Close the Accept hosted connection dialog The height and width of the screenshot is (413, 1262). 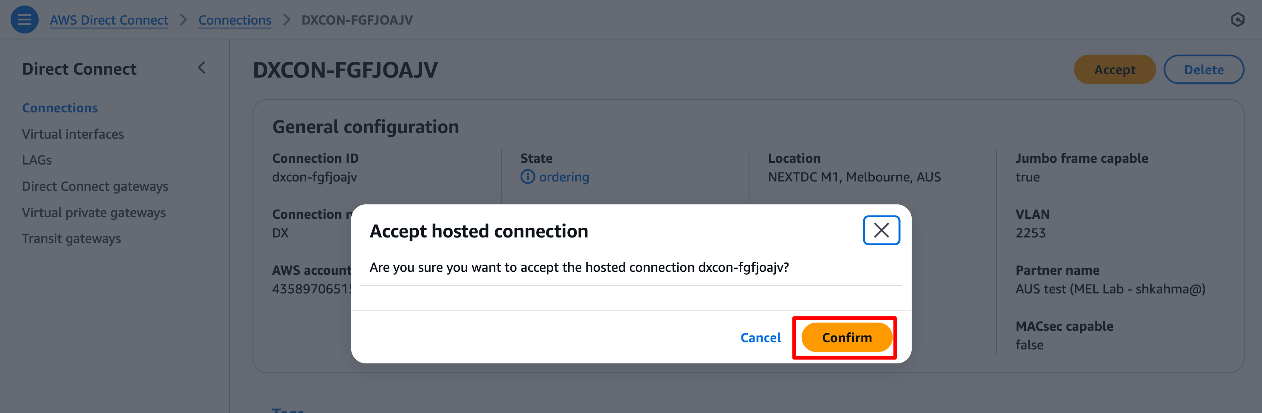[x=881, y=230]
